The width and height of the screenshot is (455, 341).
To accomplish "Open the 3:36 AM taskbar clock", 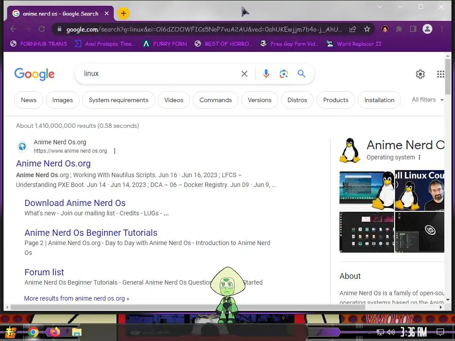I will point(414,332).
